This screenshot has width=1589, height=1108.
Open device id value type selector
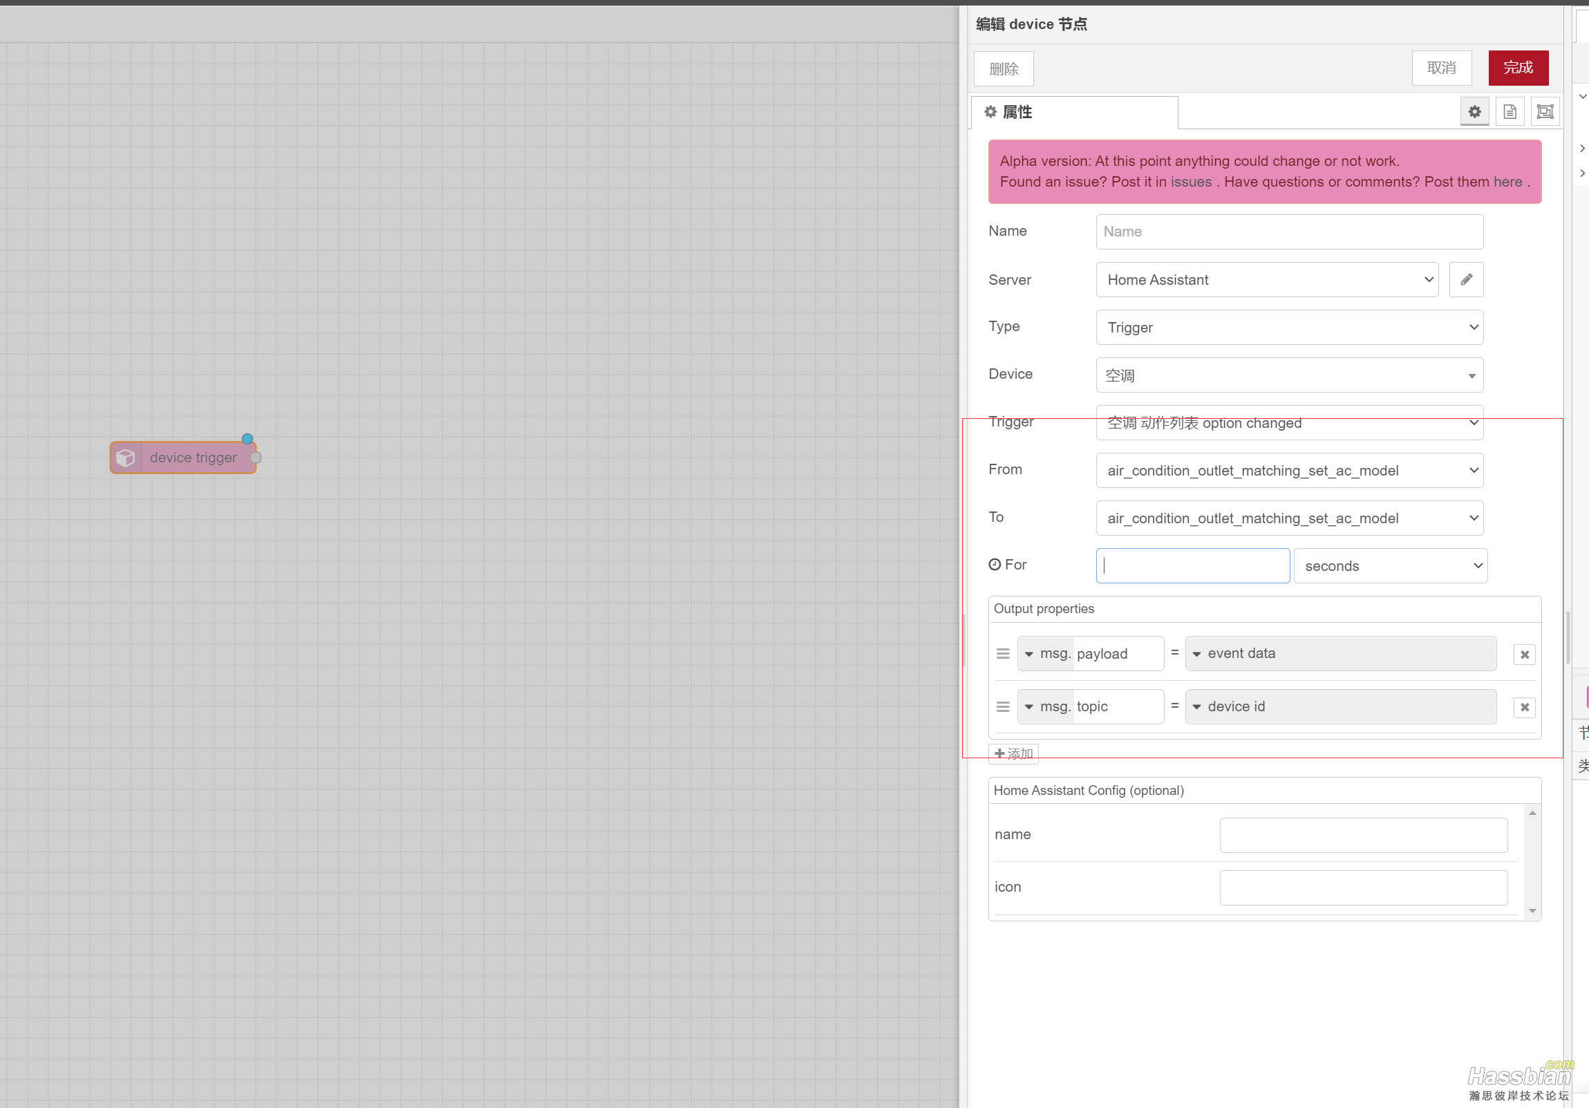(1340, 706)
